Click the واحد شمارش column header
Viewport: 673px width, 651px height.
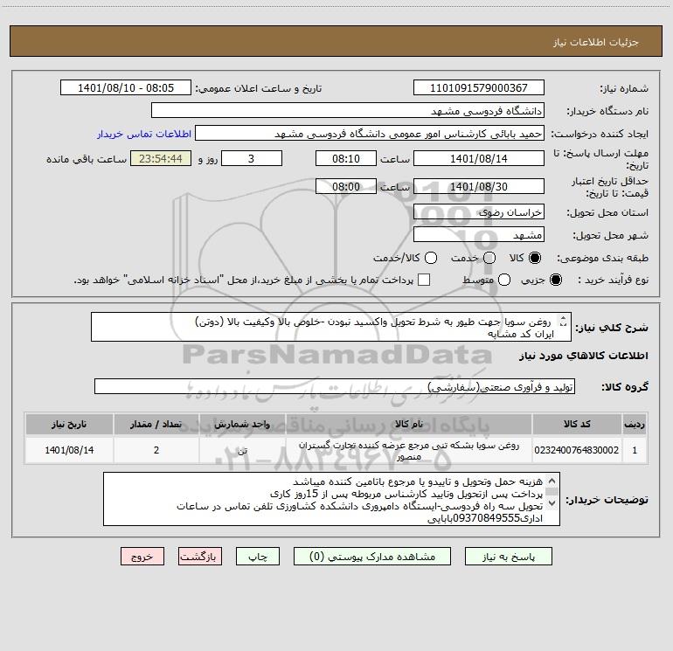tap(242, 424)
